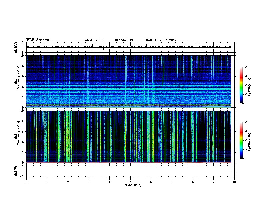The height and width of the screenshot is (204, 264).
Task: Click time axis tick label "2"
Action: (68, 182)
